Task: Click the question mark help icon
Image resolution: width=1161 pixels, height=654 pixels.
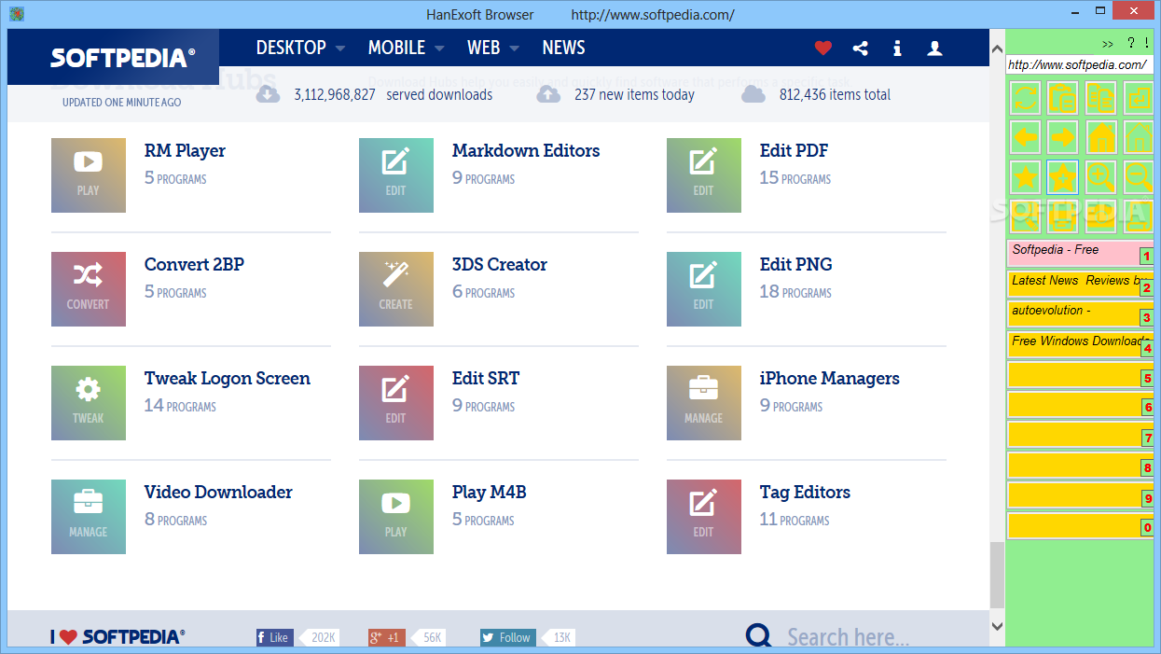Action: pyautogui.click(x=1131, y=43)
